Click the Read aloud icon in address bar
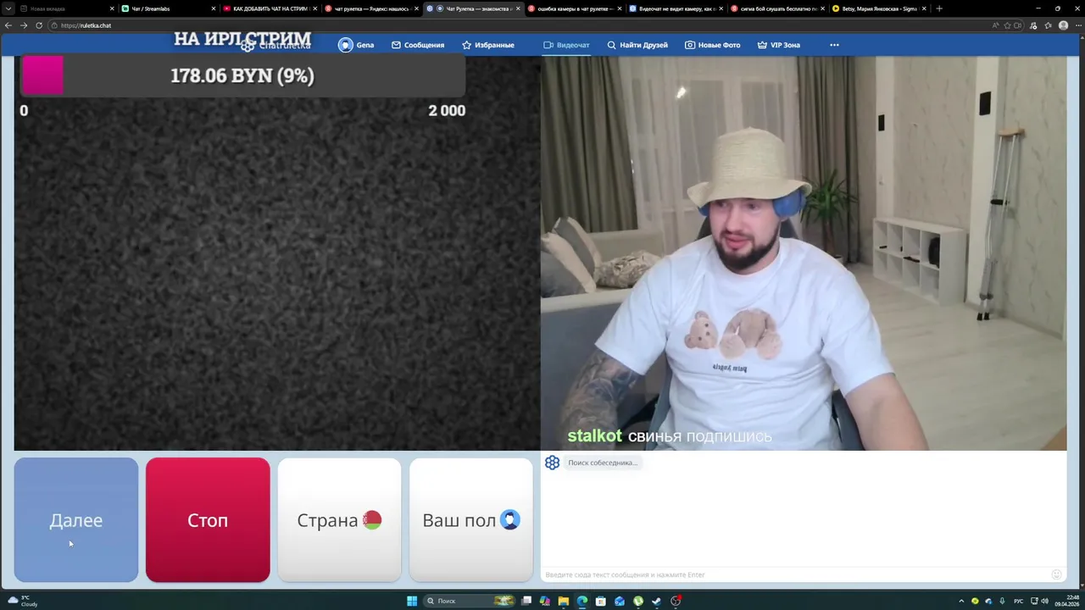Image resolution: width=1085 pixels, height=610 pixels. [996, 25]
